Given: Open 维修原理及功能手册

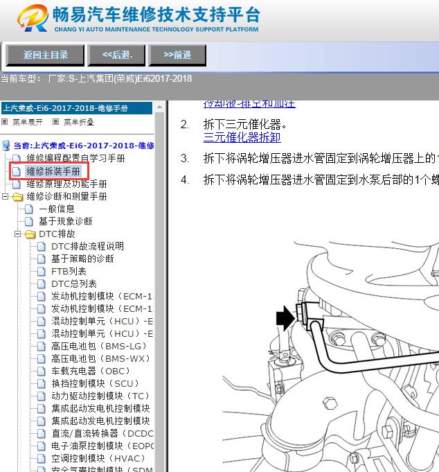Looking at the screenshot, I should coord(66,184).
